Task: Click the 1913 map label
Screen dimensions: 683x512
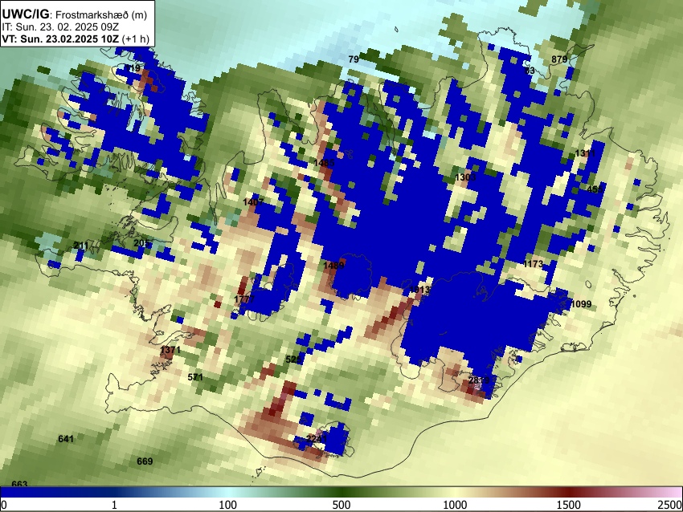Action: coord(420,290)
